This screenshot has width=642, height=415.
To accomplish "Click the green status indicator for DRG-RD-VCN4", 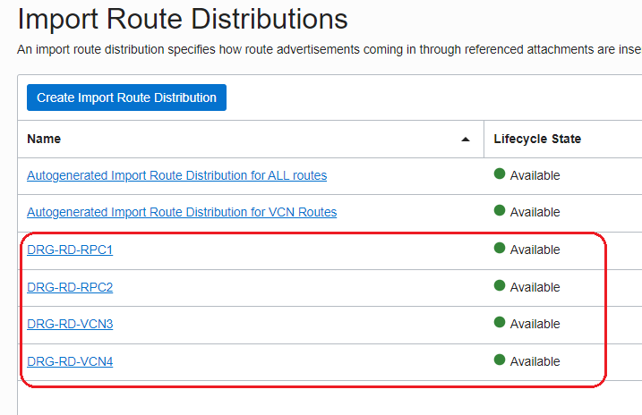I will point(500,360).
